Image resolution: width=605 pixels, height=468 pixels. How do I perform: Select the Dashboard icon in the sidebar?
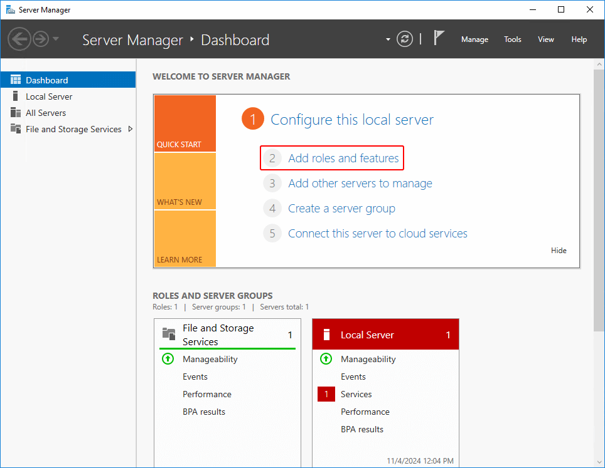pos(15,79)
